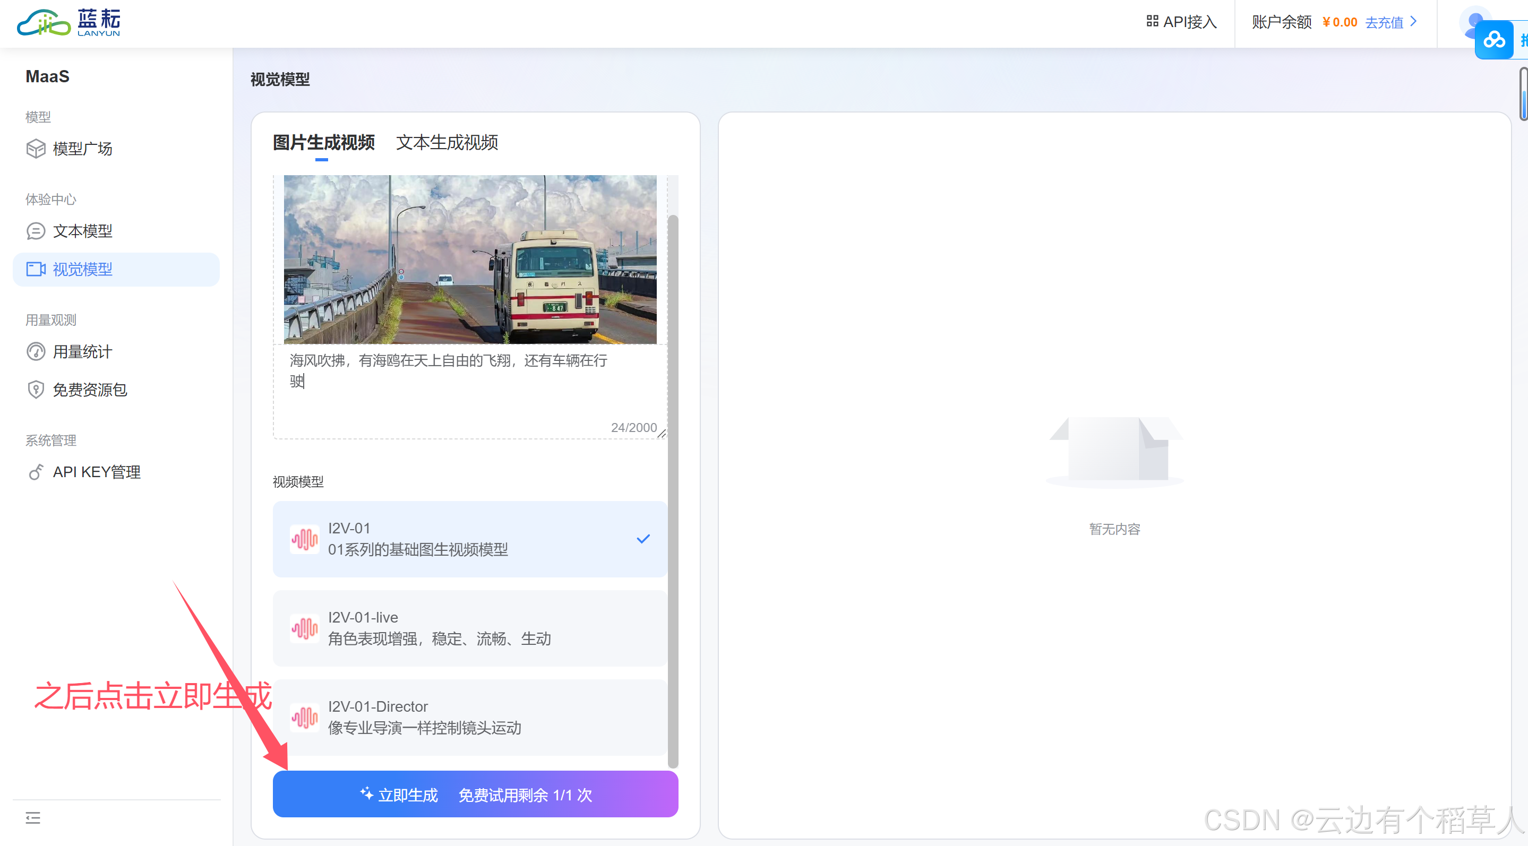1528x846 pixels.
Task: Open 用量统计 gauge icon
Action: click(x=36, y=352)
